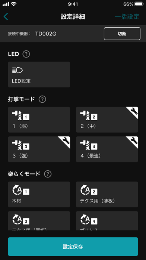Tap the 切断 disconnect button

tap(122, 34)
